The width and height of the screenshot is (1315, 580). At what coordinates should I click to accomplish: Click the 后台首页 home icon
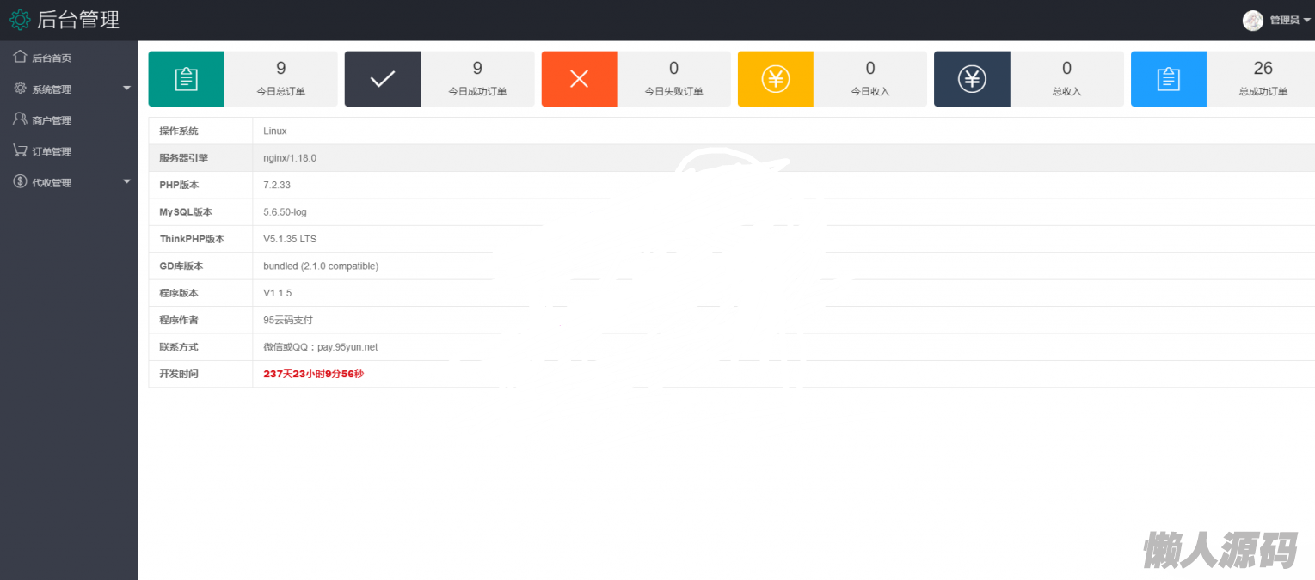[20, 57]
